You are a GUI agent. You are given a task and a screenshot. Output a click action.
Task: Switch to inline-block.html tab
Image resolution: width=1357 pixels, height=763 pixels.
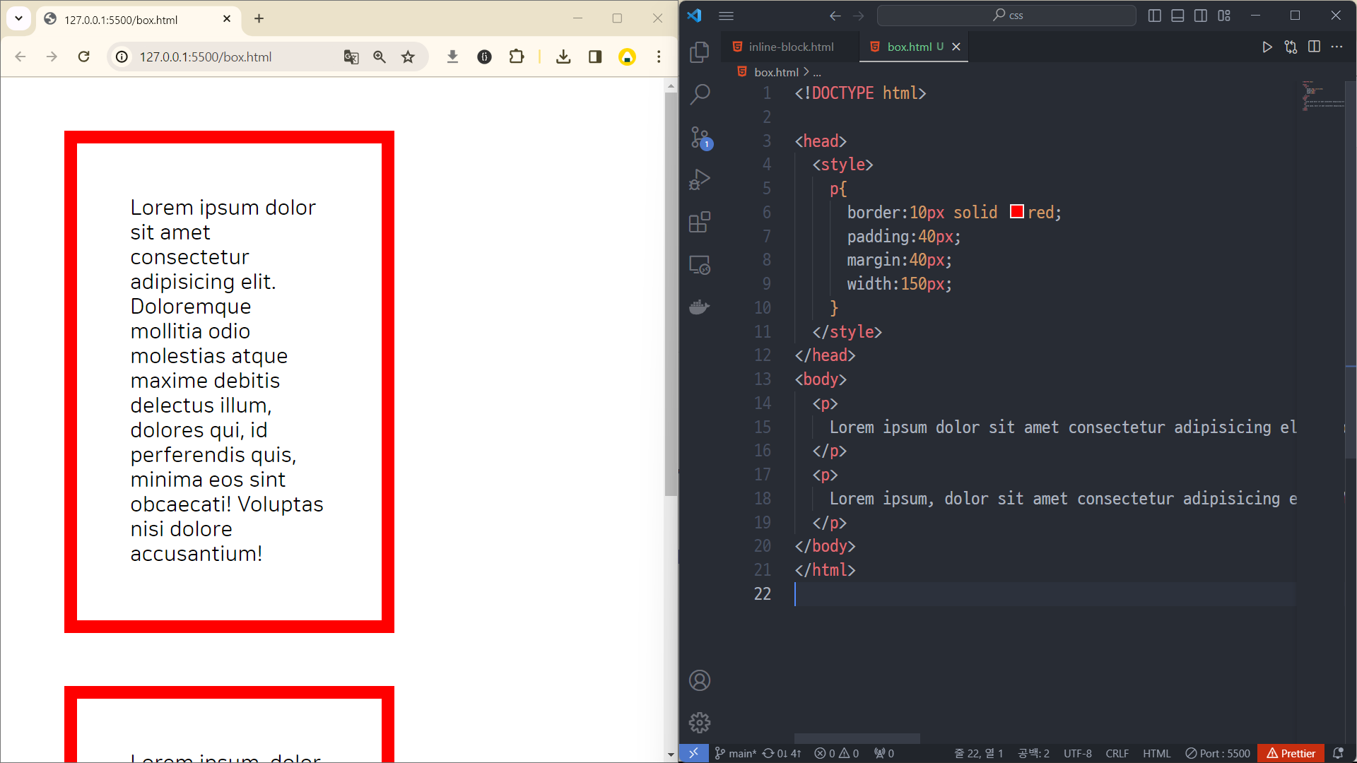point(790,47)
